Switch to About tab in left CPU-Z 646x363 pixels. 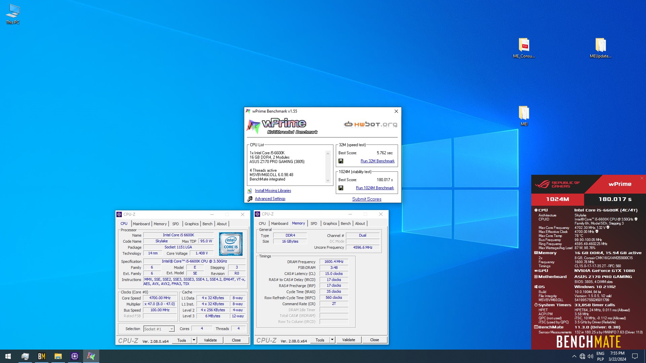[x=222, y=224]
